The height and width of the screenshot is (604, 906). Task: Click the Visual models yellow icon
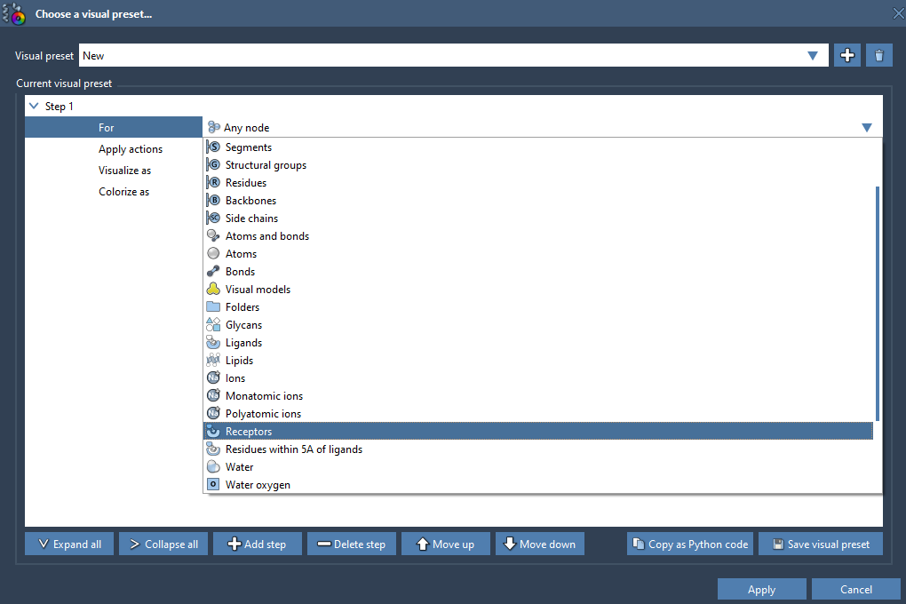(x=213, y=290)
